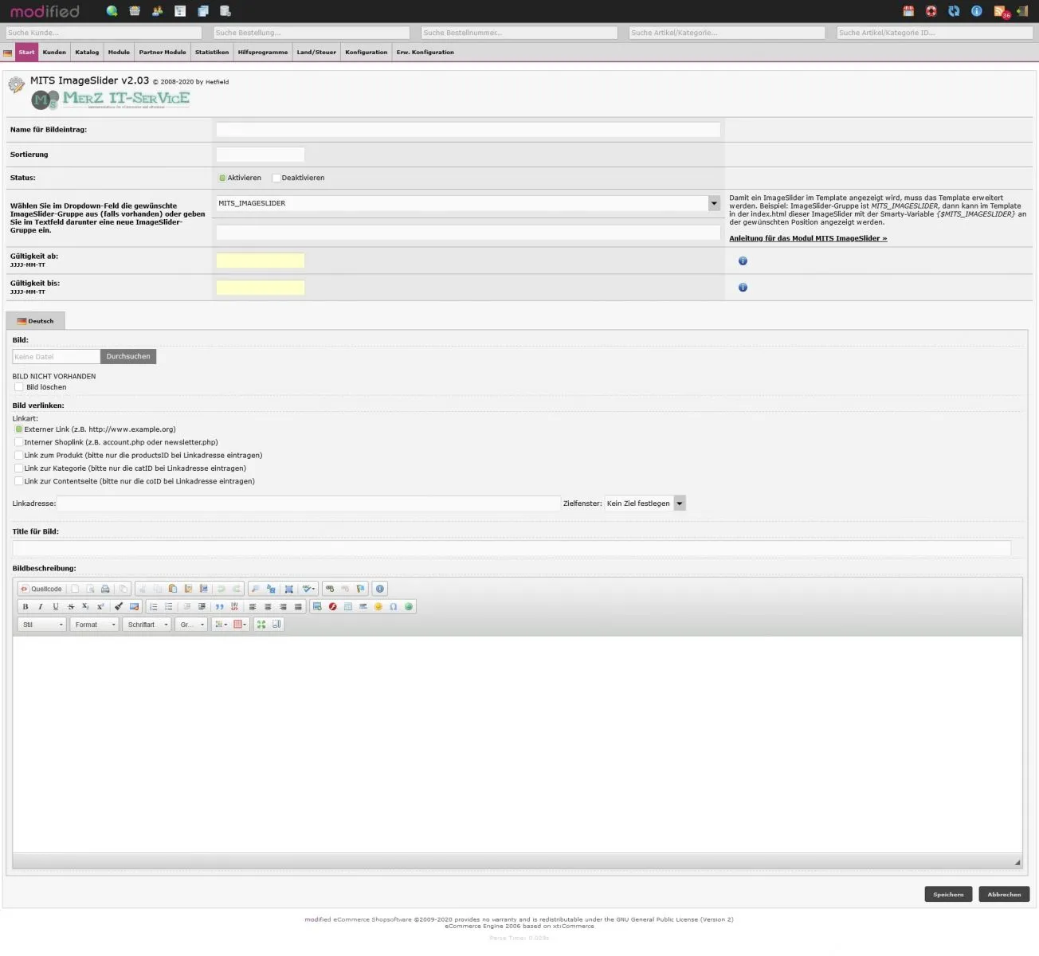The image size is (1039, 956).
Task: Open Zielfenster dropdown
Action: [645, 503]
